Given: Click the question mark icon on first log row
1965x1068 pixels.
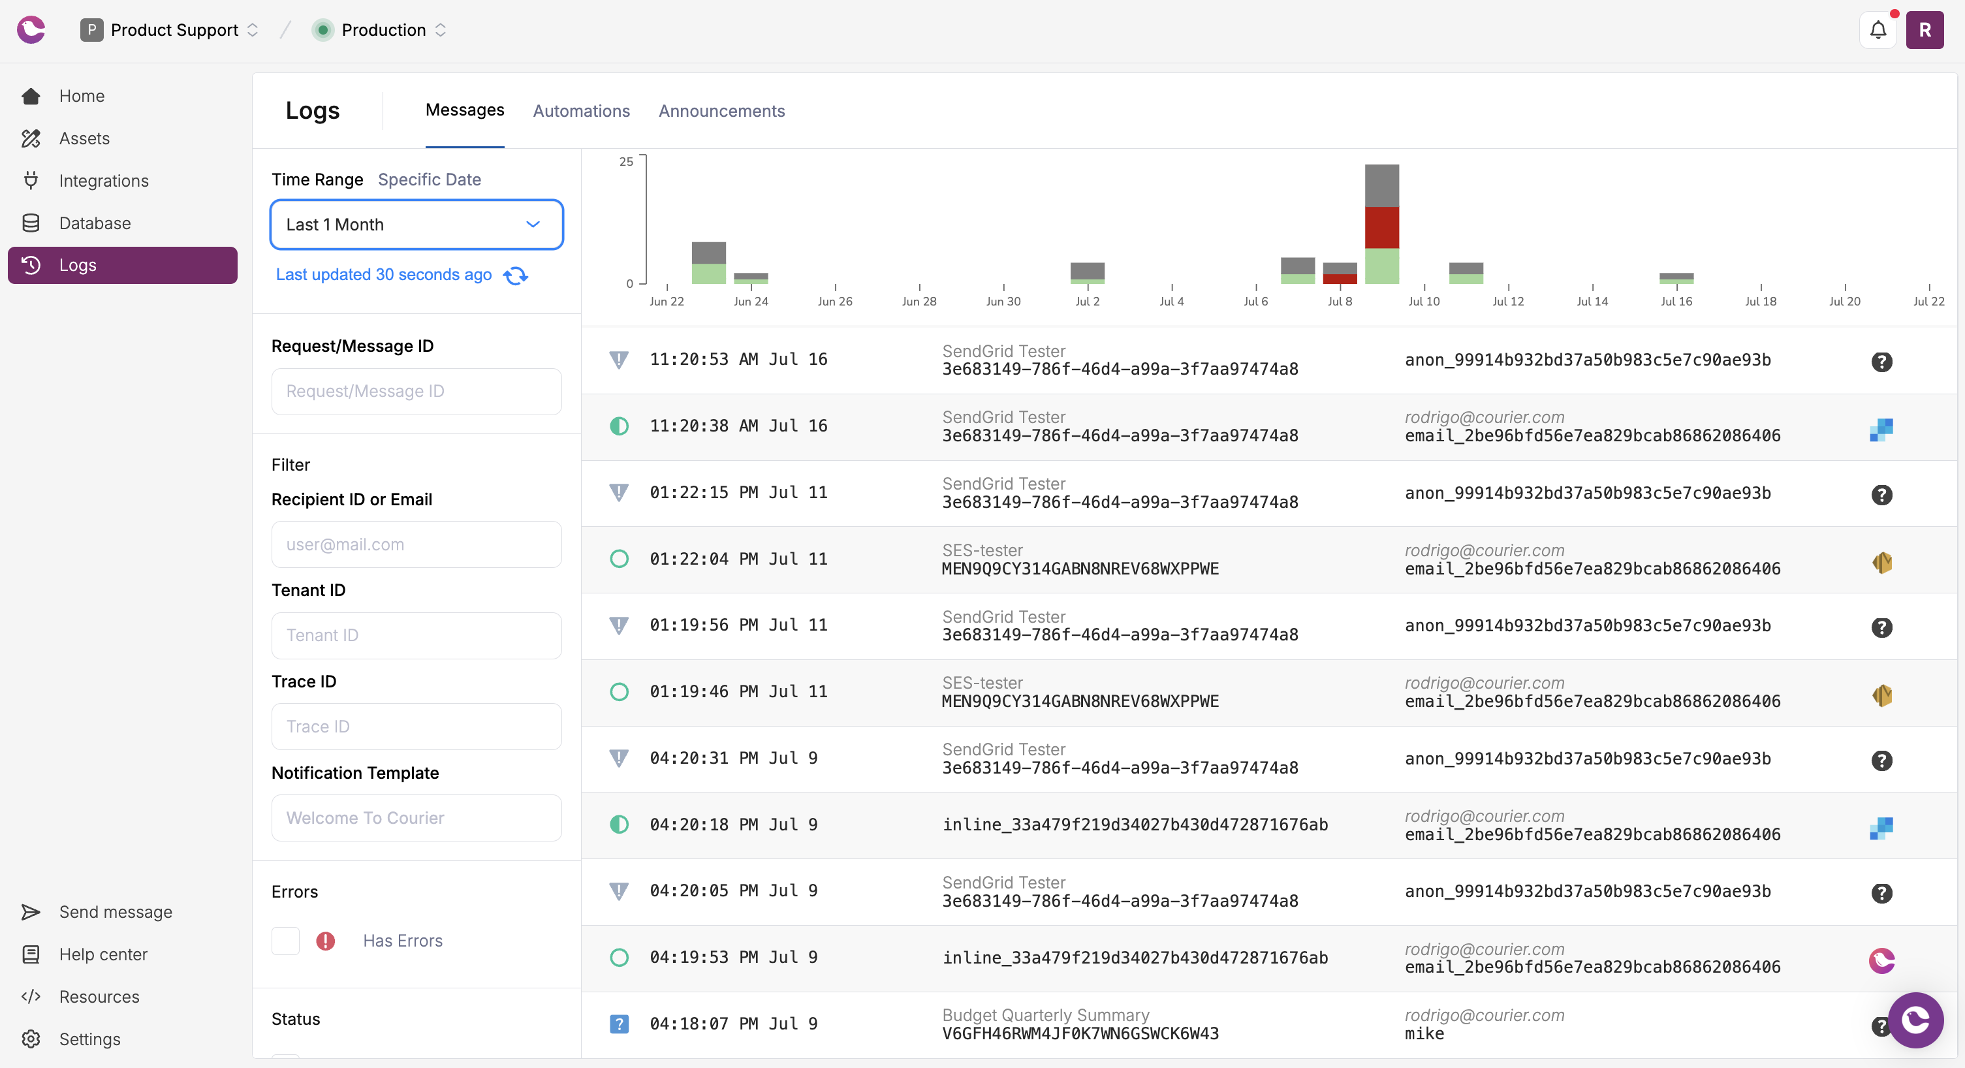Looking at the screenshot, I should click(1881, 362).
